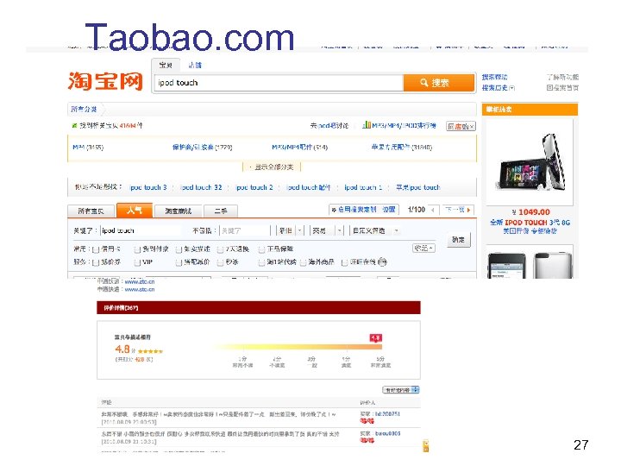The width and height of the screenshot is (621, 466).
Task: Check the 7天退换 option
Action: tap(220, 249)
